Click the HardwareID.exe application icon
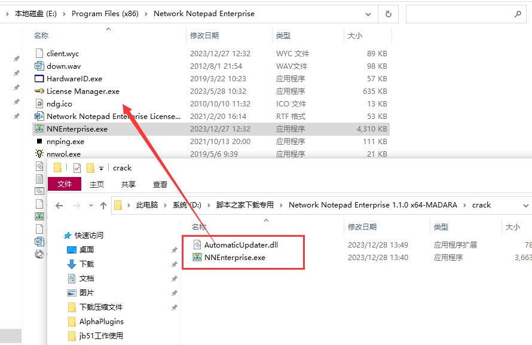 point(39,78)
